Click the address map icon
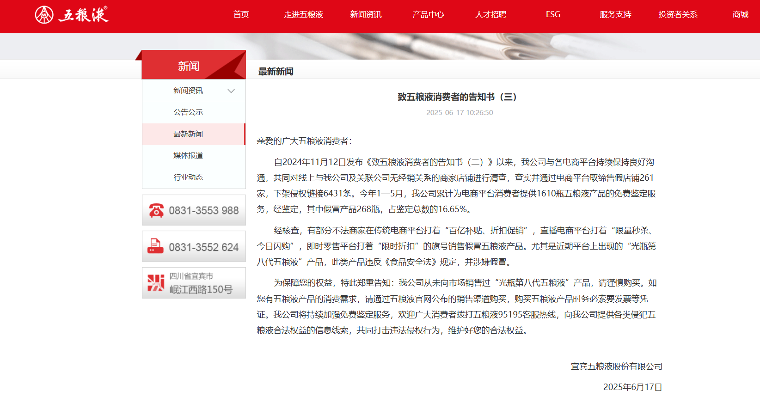 (156, 283)
